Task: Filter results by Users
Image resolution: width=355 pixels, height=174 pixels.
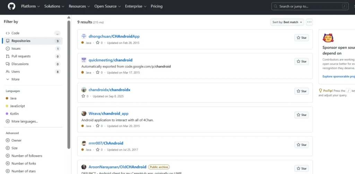Action: (x=33, y=72)
